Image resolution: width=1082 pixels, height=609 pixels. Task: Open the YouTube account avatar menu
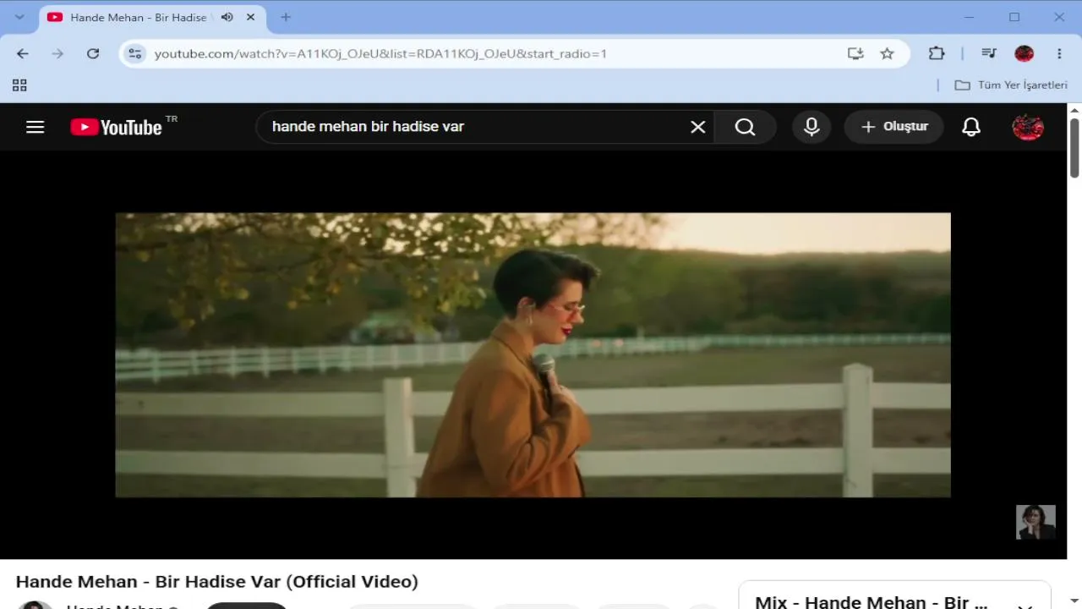coord(1028,127)
